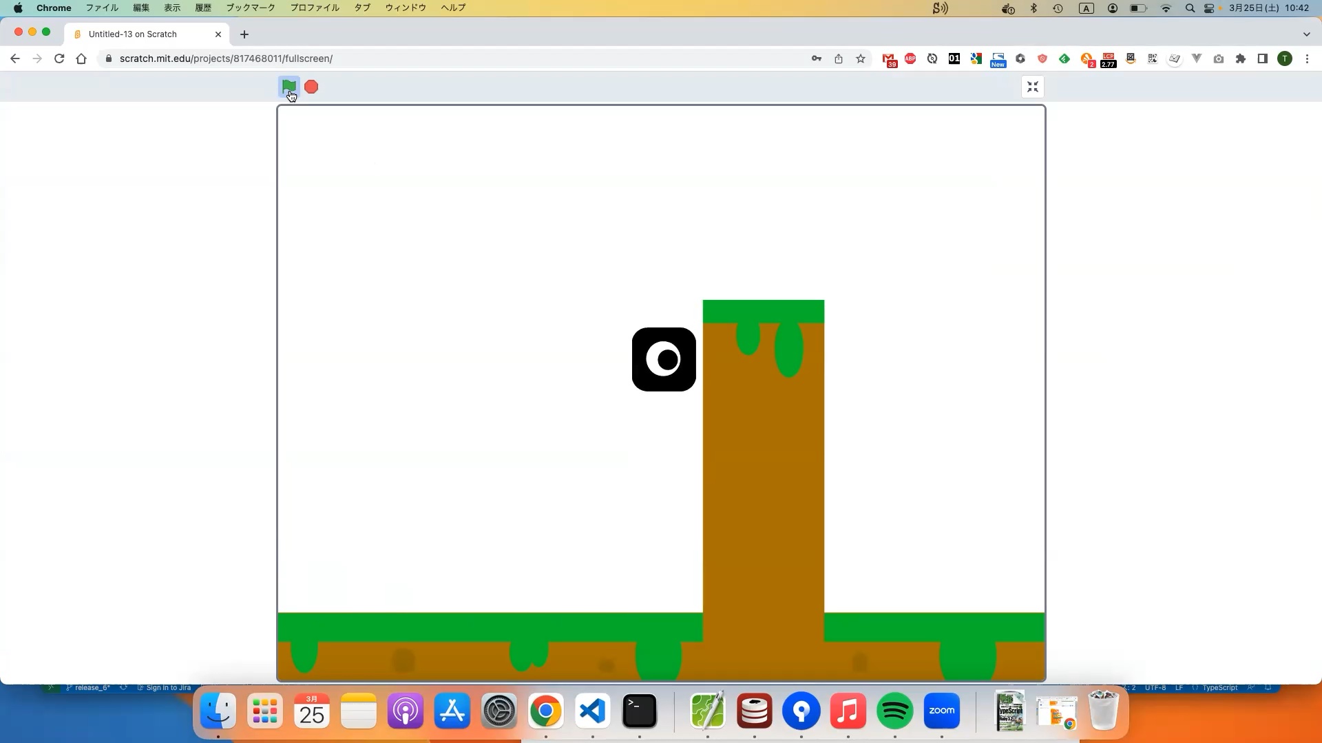Open Launchpad from the Dock
Image resolution: width=1322 pixels, height=743 pixels.
click(x=265, y=711)
